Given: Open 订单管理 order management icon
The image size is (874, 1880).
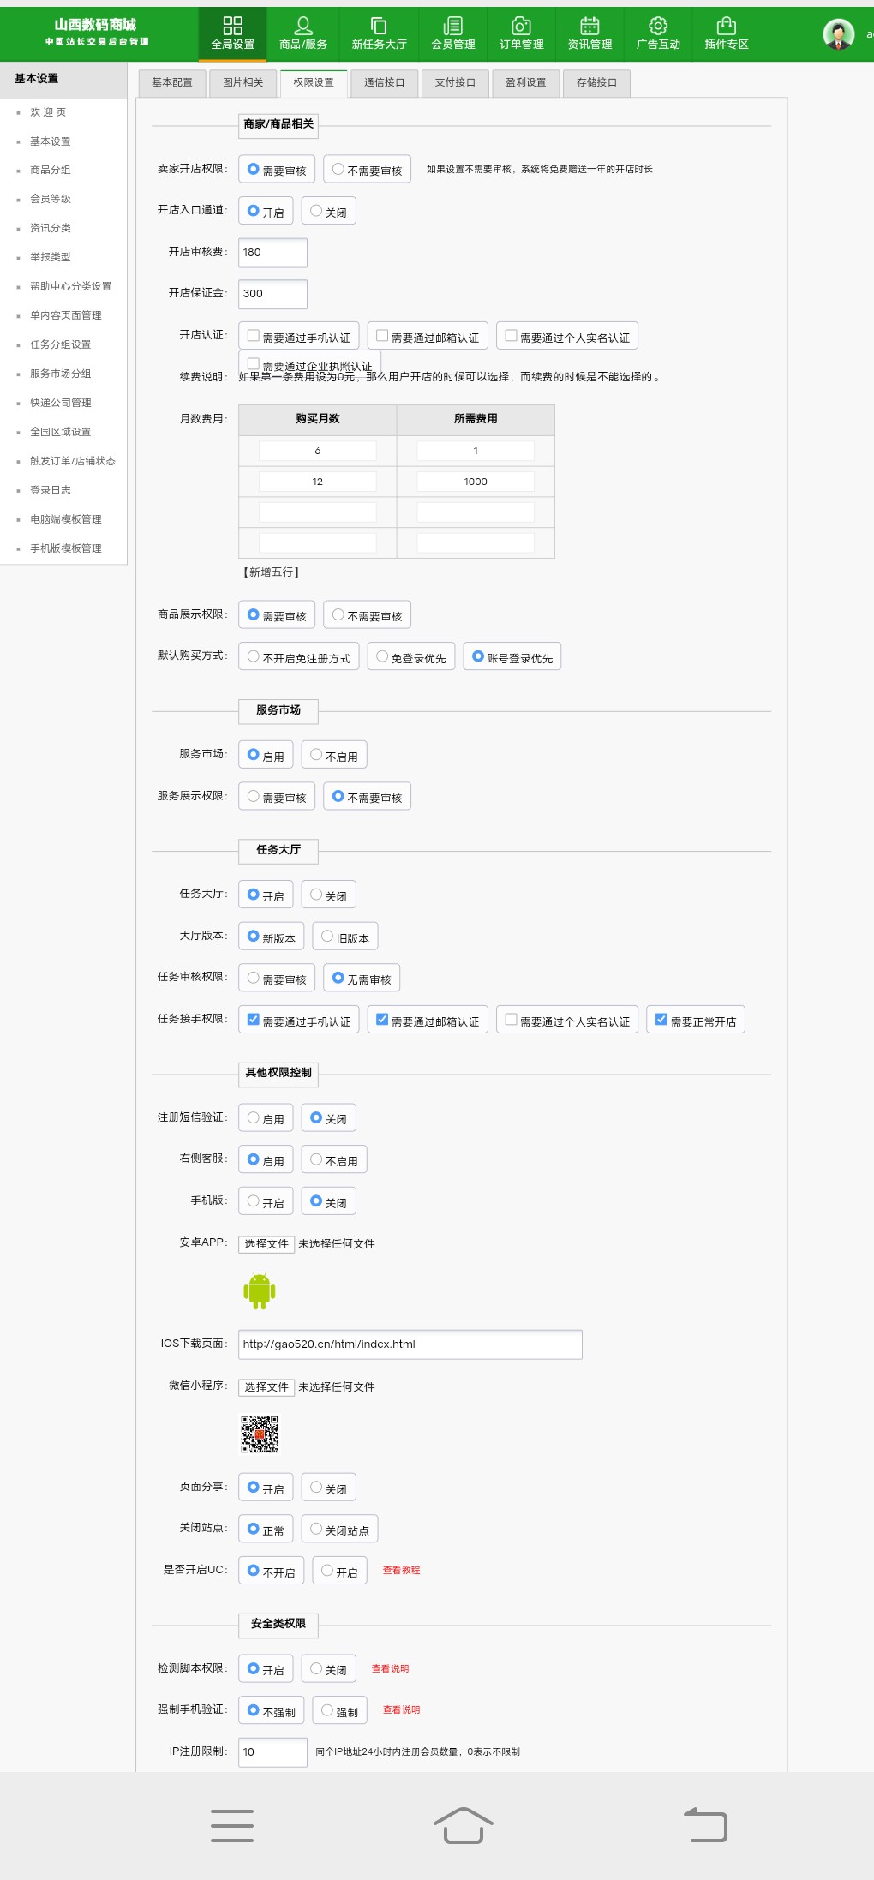Looking at the screenshot, I should click(x=521, y=26).
